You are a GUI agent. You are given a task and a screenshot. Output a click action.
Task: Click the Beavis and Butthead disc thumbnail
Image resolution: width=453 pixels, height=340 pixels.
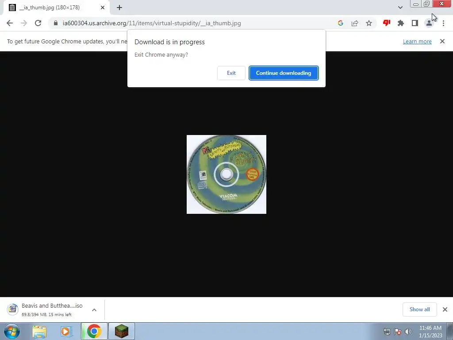(x=226, y=174)
